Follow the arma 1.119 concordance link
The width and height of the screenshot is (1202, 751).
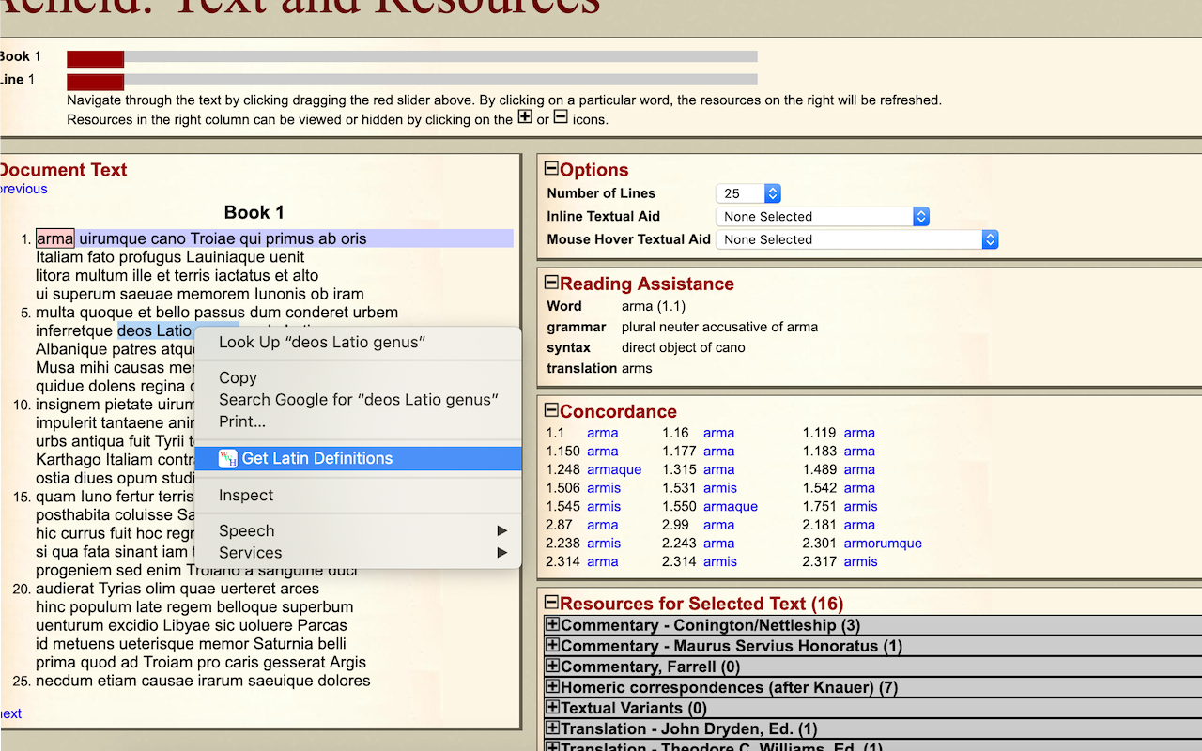pos(859,433)
